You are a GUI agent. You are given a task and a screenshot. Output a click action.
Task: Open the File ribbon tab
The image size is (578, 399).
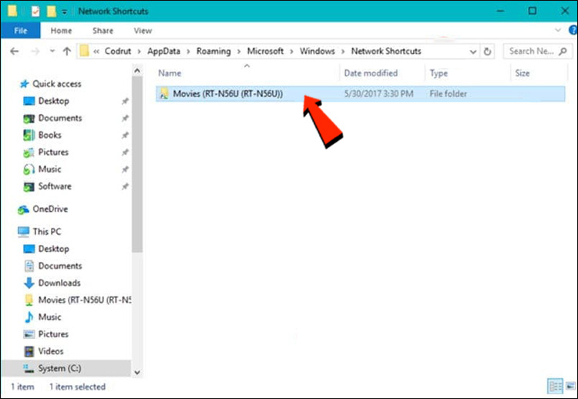(x=20, y=31)
